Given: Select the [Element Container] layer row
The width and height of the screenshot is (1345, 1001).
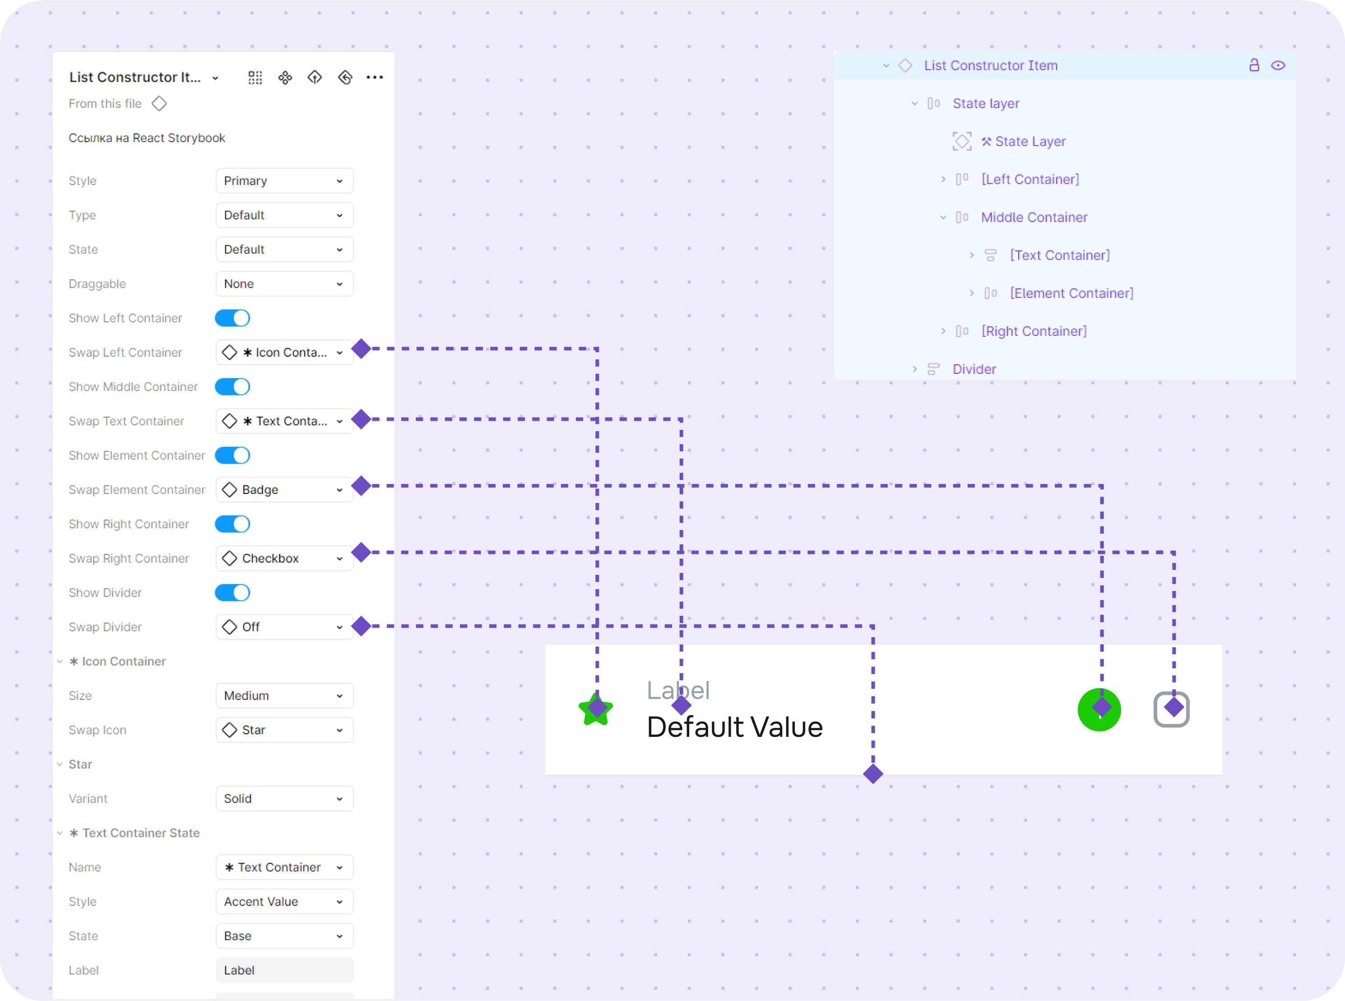Looking at the screenshot, I should (1065, 293).
